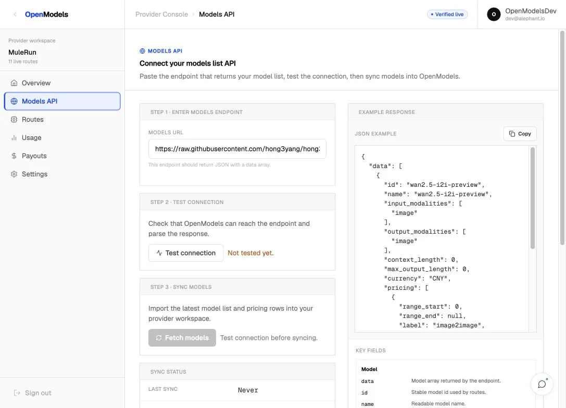Click the LAST SYNC 'Never' value
566x408 pixels.
coord(248,390)
